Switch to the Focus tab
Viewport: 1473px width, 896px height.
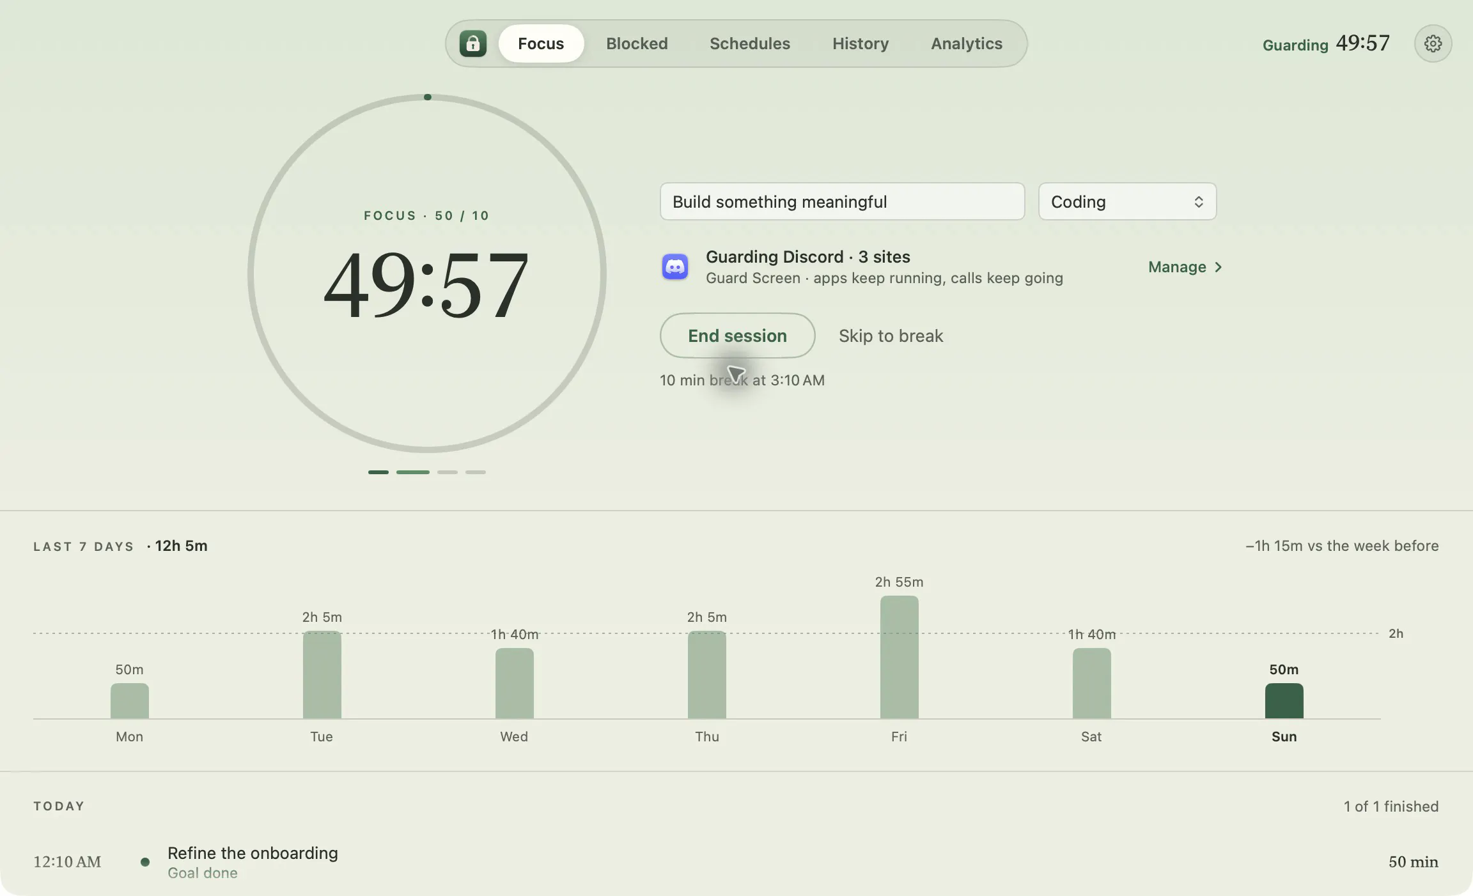[541, 43]
